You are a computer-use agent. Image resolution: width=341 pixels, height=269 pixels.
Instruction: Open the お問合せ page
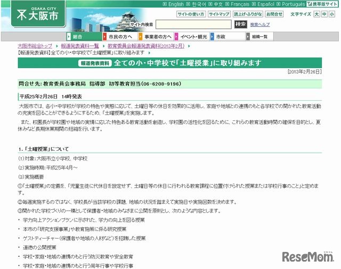coord(274,14)
